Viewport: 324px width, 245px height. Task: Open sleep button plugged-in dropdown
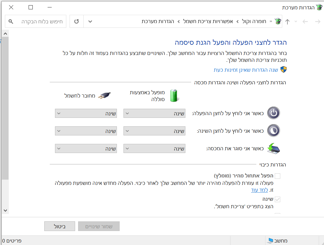[86, 131]
